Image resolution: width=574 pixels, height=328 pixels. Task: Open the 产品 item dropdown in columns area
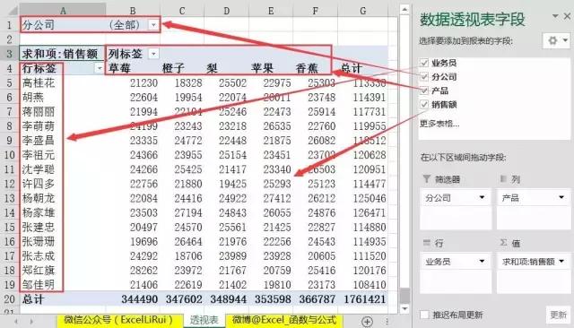click(x=561, y=197)
